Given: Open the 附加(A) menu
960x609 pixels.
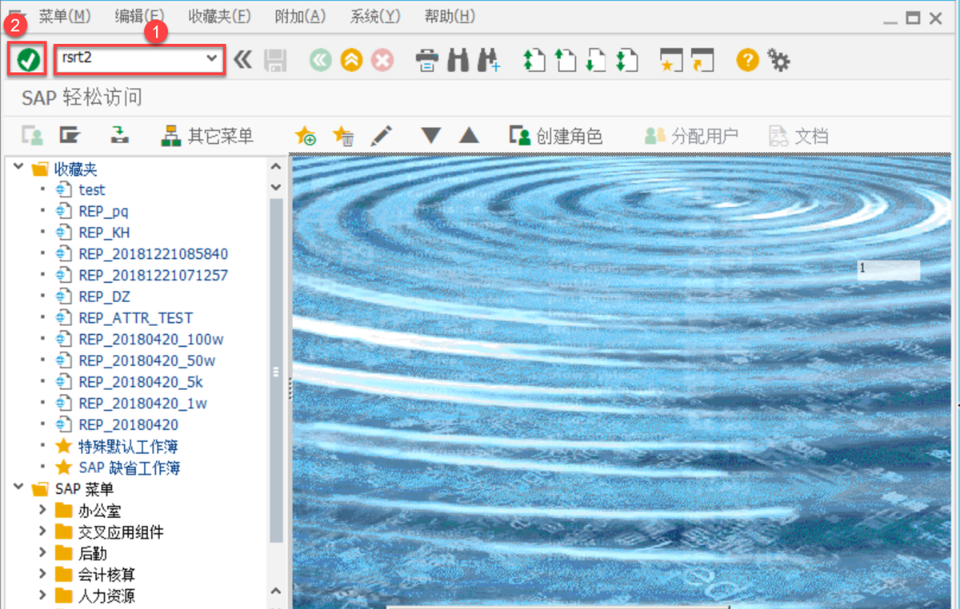Looking at the screenshot, I should pos(300,16).
